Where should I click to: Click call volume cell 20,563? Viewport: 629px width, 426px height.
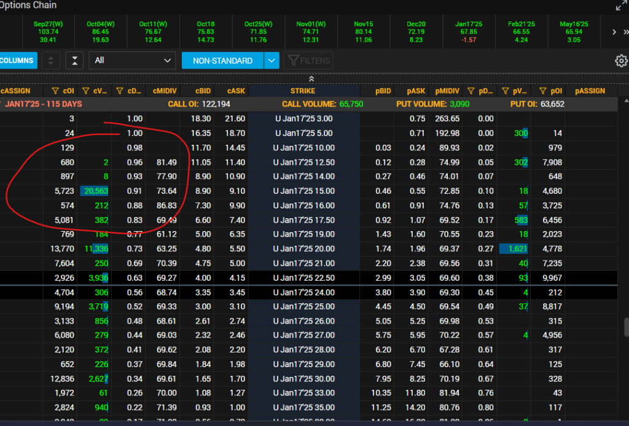click(94, 191)
